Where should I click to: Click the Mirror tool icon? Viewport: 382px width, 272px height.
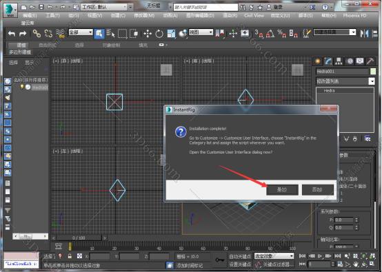(x=364, y=34)
